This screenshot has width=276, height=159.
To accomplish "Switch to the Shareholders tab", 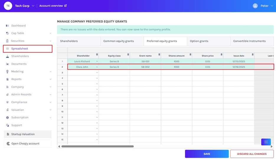I will tap(79, 41).
